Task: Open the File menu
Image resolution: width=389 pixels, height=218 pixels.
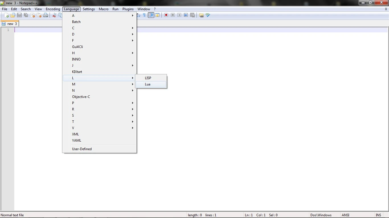Action: pos(5,9)
